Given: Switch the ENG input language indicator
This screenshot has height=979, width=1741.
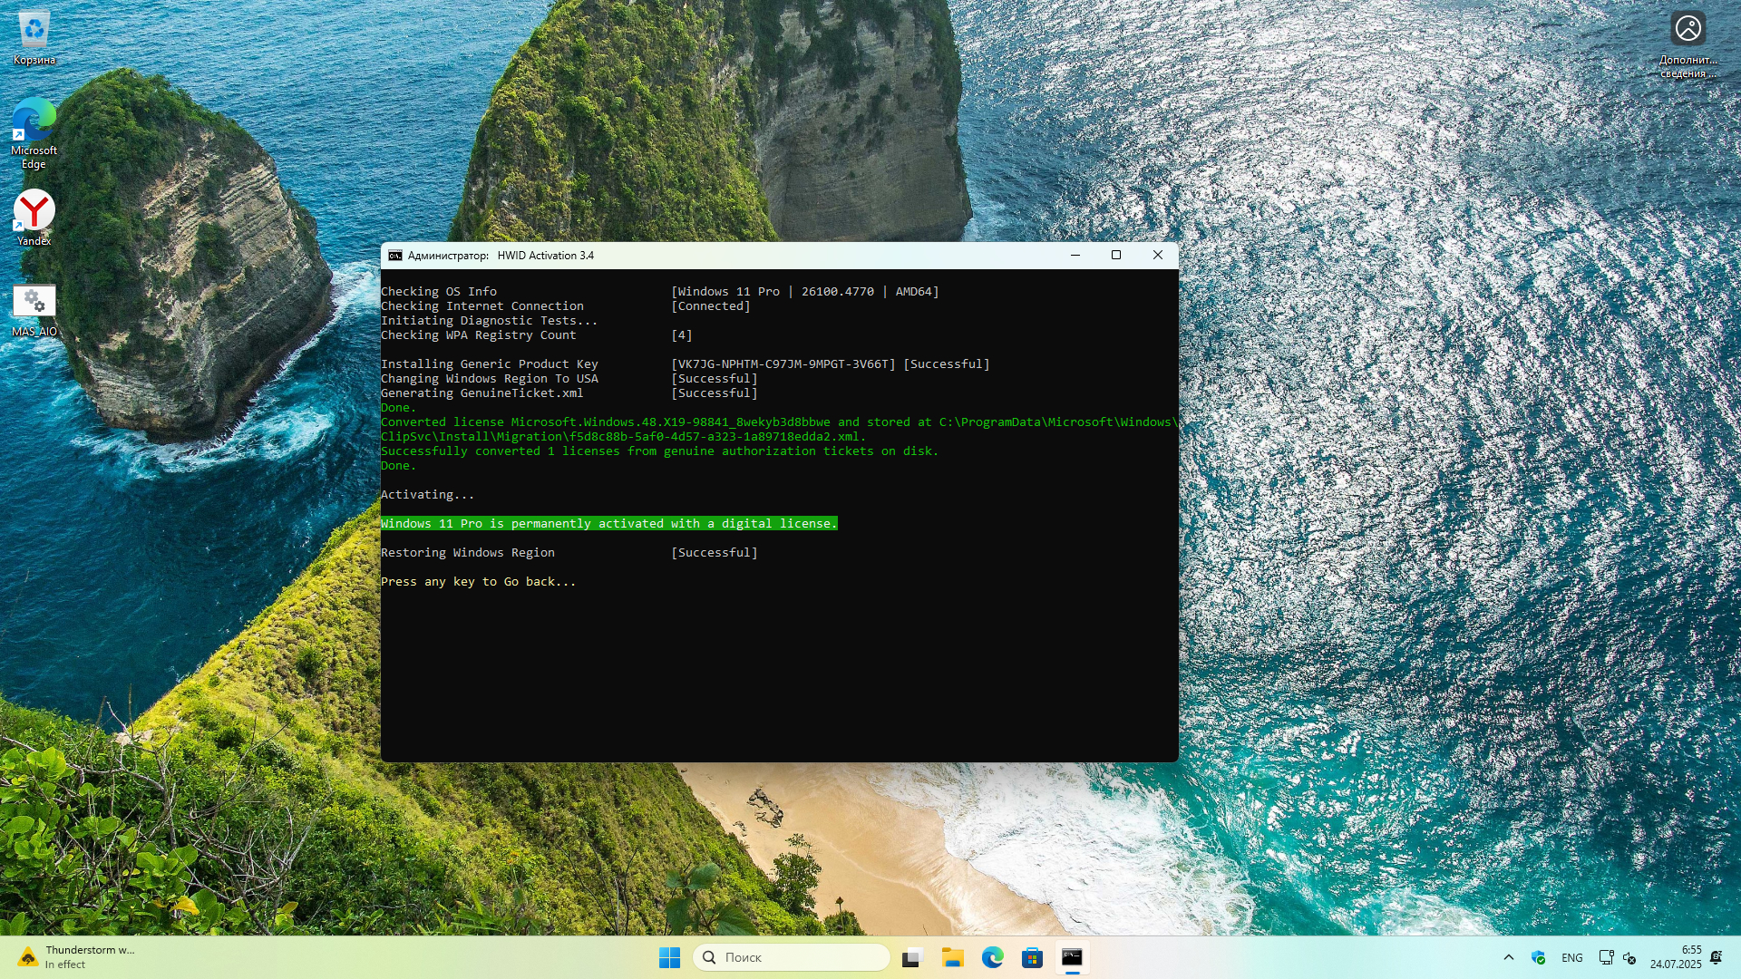Looking at the screenshot, I should [x=1572, y=957].
